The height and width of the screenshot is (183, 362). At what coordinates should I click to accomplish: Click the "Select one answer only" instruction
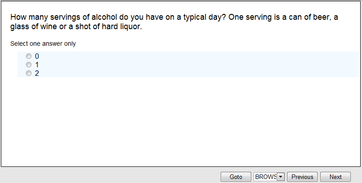point(43,44)
